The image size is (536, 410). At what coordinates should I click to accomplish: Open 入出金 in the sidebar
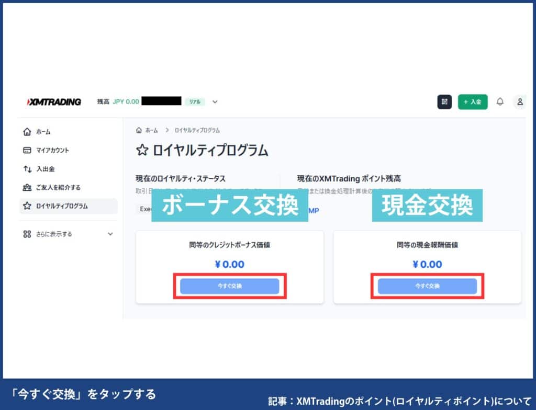69,169
